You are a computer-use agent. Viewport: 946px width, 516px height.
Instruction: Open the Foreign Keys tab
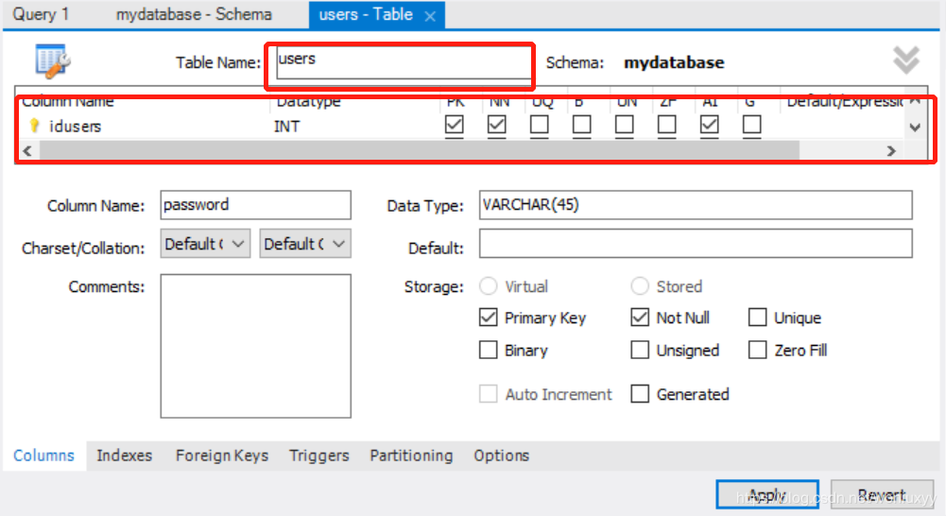coord(222,456)
